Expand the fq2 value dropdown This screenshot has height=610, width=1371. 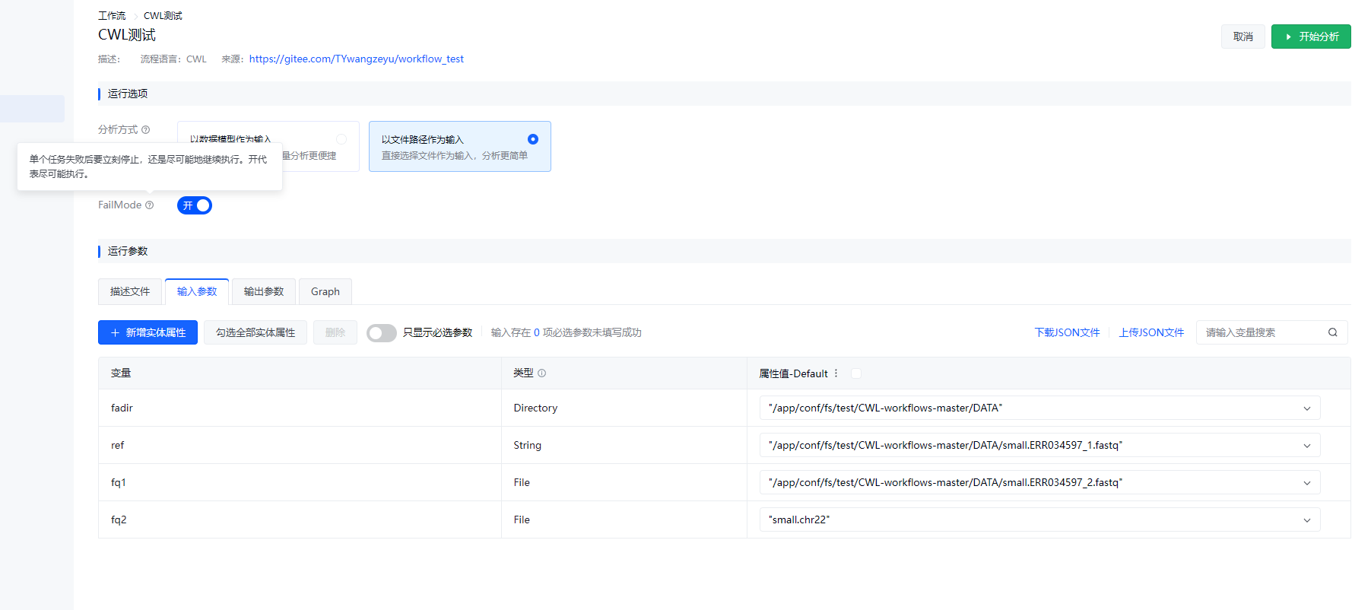click(x=1307, y=520)
